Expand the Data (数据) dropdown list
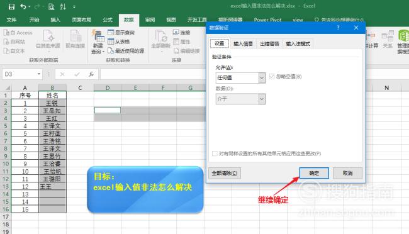 (x=262, y=99)
